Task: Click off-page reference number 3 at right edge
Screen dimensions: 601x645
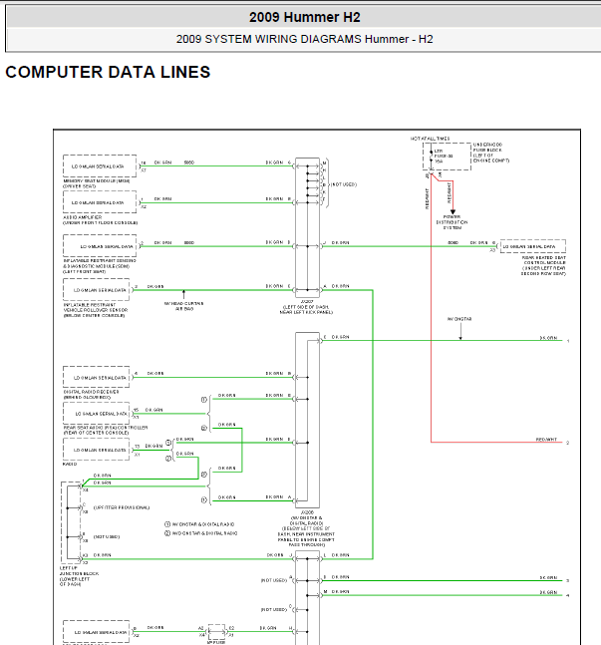Action: (x=568, y=581)
